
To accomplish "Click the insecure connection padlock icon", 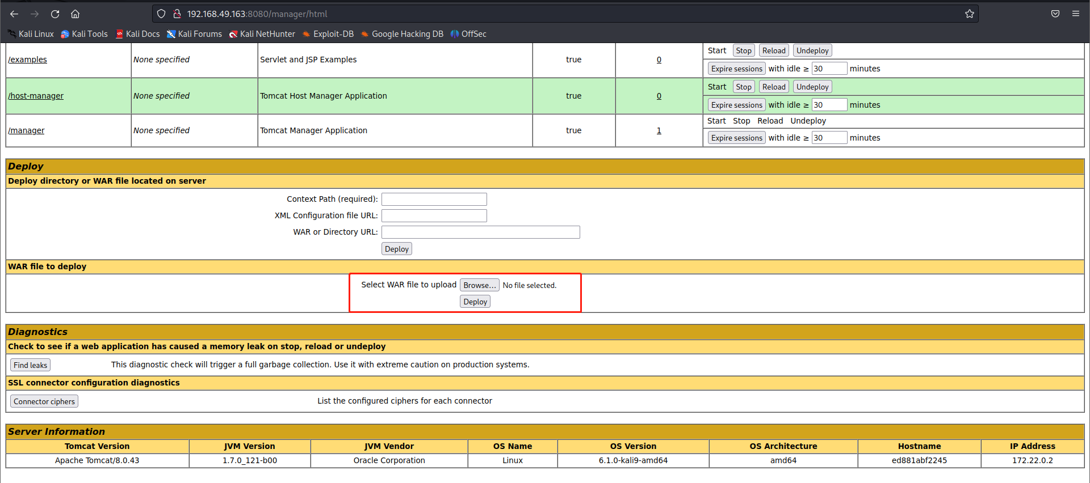I will pyautogui.click(x=177, y=14).
